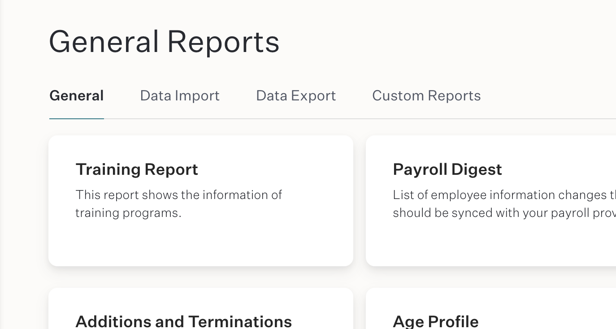616x329 pixels.
Task: Open the Training Report card
Action: (x=201, y=201)
